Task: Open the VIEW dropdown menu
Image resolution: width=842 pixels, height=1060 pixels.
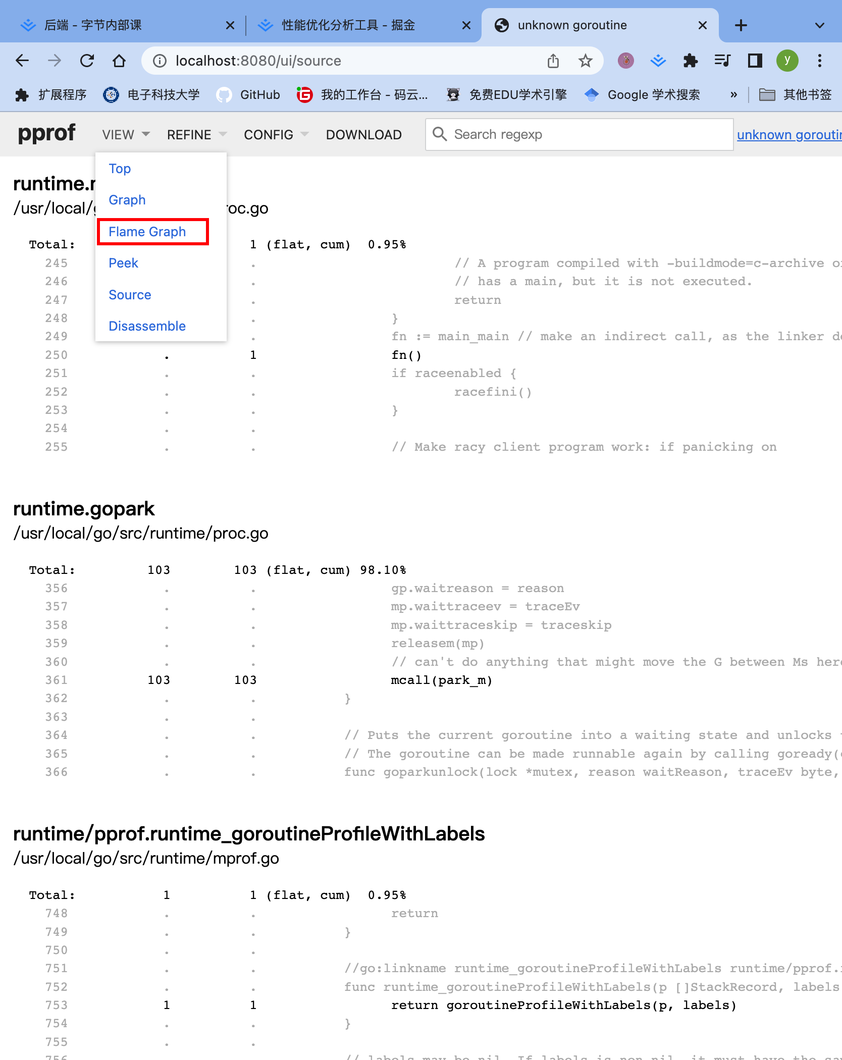Action: click(126, 135)
